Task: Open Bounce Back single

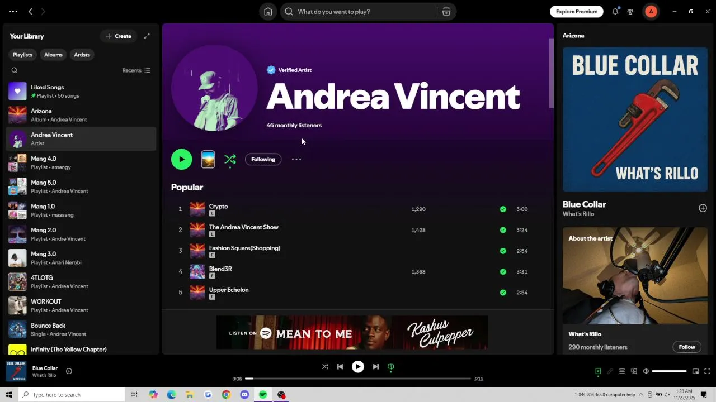Action: [81, 329]
